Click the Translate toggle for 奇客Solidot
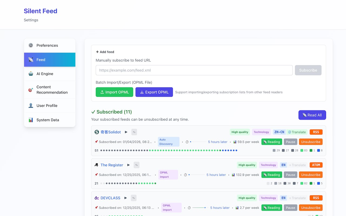The image size is (346, 216). (297, 132)
